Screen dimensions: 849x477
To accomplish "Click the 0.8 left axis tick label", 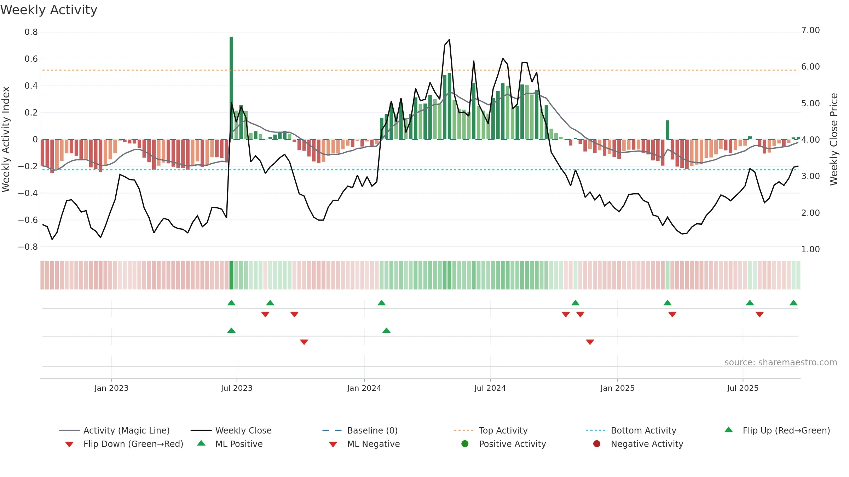I will pos(31,32).
